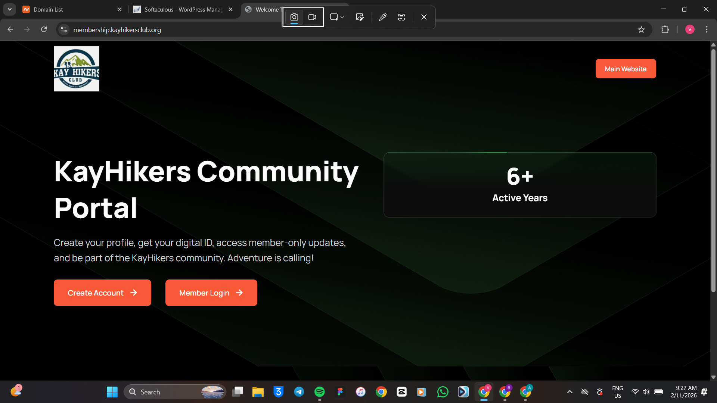Switch Snipping Tool to video record mode
Image resolution: width=717 pixels, height=403 pixels.
tap(312, 17)
